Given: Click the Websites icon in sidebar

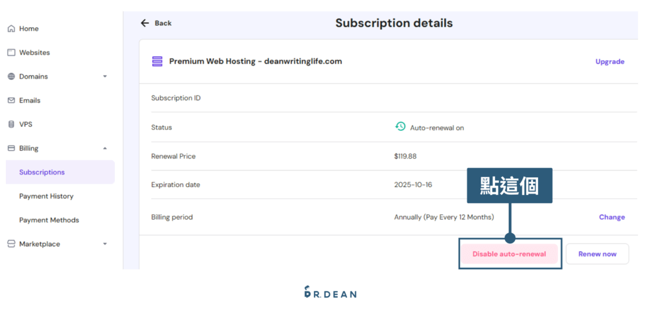Looking at the screenshot, I should click(11, 53).
